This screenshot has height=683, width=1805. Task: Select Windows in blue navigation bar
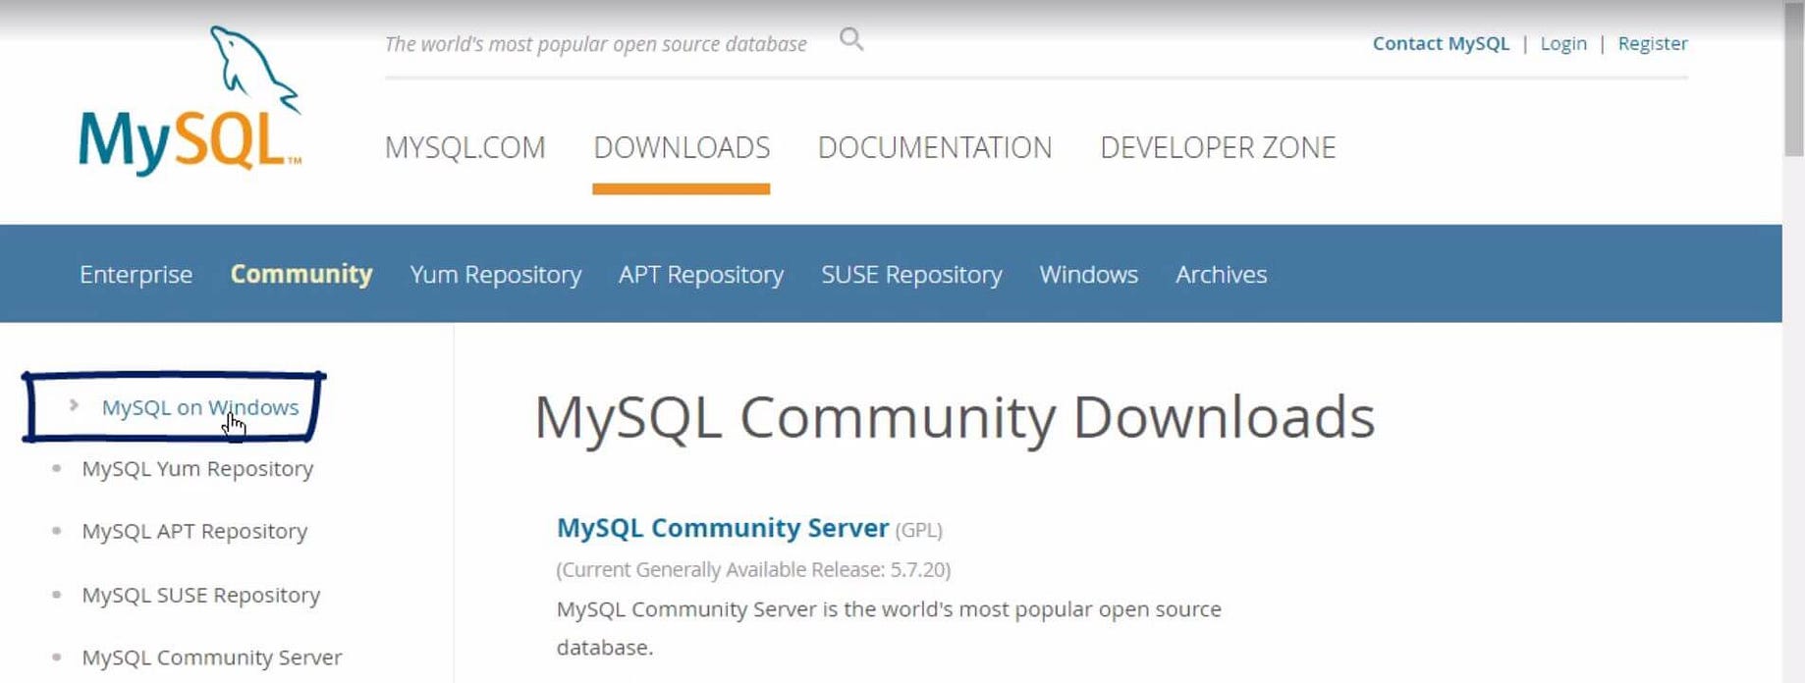1089,274
